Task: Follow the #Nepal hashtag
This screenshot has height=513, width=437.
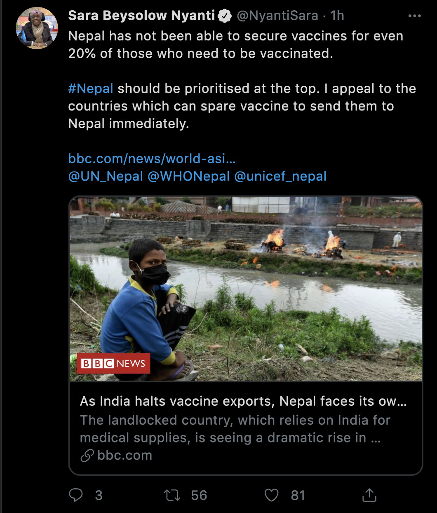Action: [91, 89]
